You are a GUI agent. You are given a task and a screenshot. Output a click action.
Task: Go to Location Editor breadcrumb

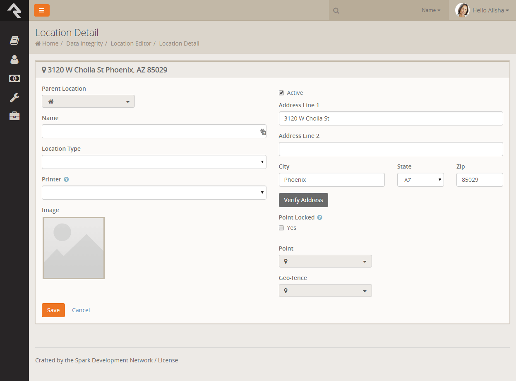pyautogui.click(x=131, y=43)
